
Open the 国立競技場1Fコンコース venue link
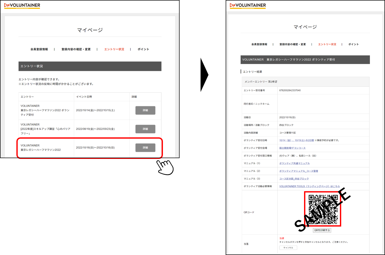pyautogui.click(x=292, y=148)
